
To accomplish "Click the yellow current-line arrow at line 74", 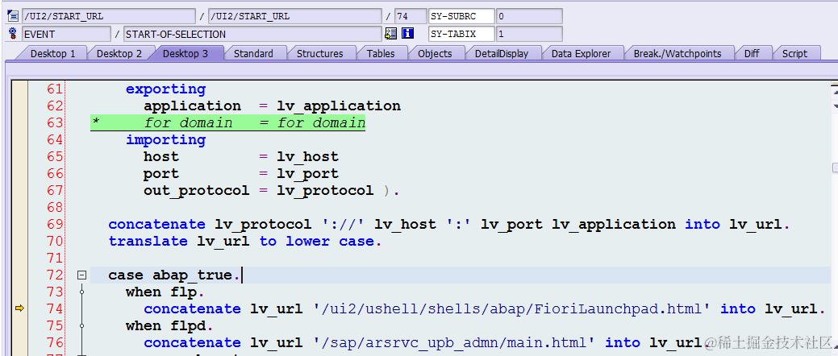I will (x=20, y=308).
